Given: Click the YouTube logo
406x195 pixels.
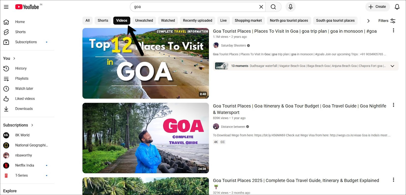Looking at the screenshot, I should pyautogui.click(x=27, y=7).
